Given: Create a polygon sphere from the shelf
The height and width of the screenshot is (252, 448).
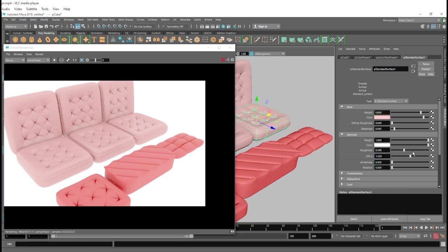Looking at the screenshot, I should [x=15, y=40].
